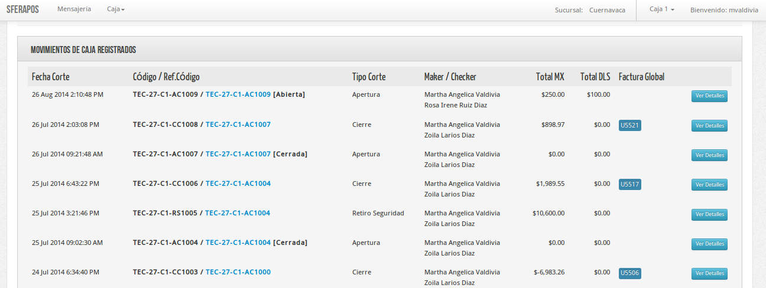This screenshot has width=766, height=288.
Task: Open details for Retiro Seguridad row
Action: pos(709,214)
